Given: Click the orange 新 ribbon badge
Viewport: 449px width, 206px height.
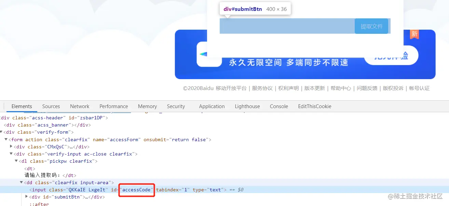Looking at the screenshot, I should [x=414, y=34].
